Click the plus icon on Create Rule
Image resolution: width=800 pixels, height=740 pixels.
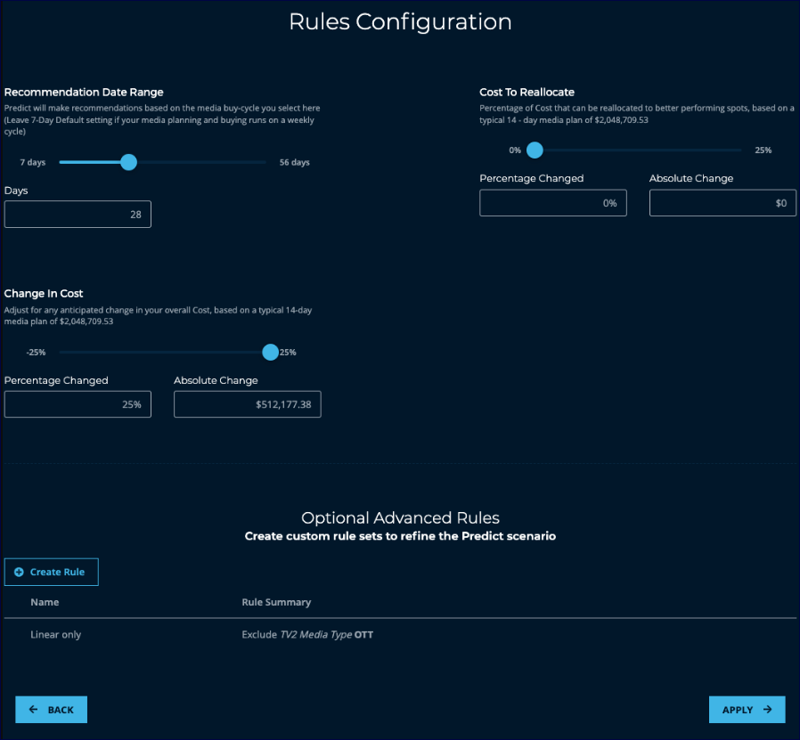click(x=20, y=572)
